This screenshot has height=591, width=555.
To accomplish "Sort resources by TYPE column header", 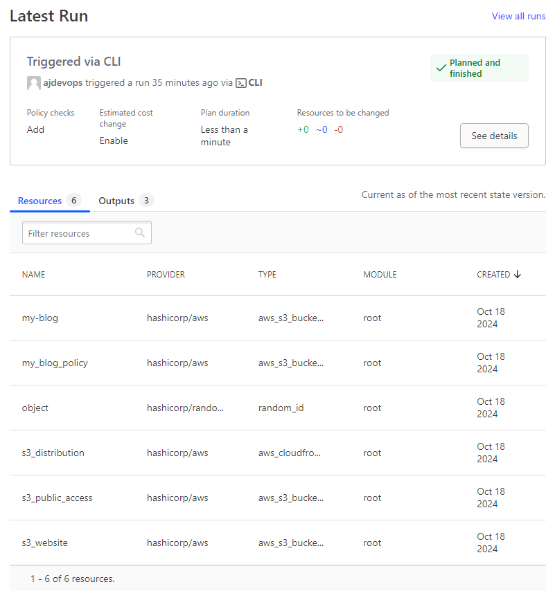I will point(267,274).
